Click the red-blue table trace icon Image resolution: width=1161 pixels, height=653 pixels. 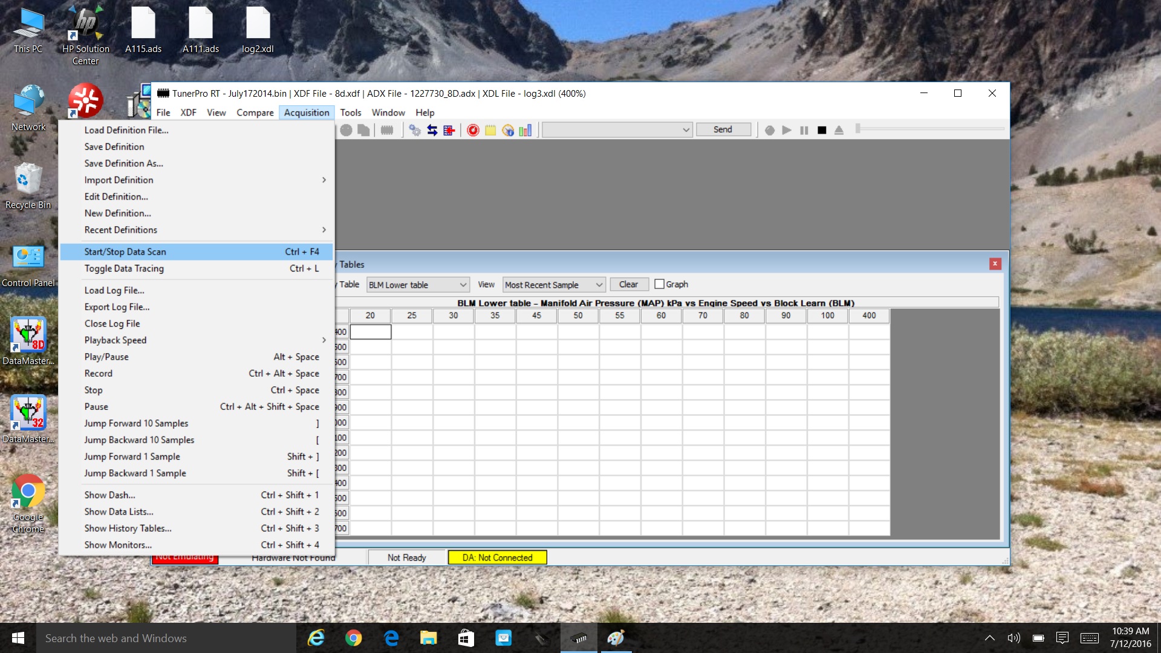(449, 130)
